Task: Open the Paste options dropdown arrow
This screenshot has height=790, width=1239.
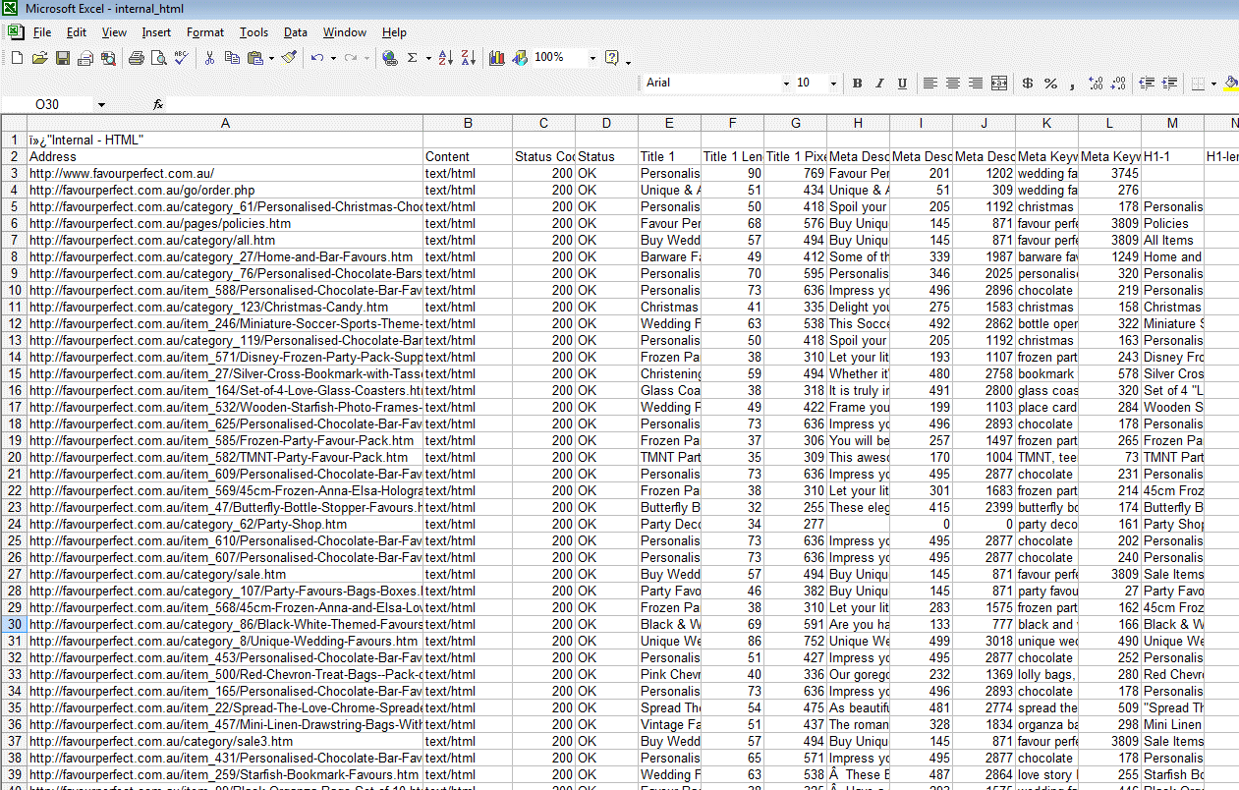Action: (x=271, y=58)
